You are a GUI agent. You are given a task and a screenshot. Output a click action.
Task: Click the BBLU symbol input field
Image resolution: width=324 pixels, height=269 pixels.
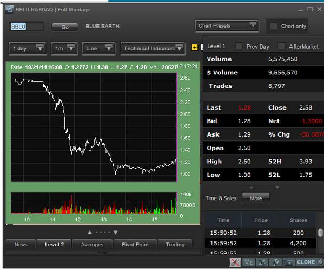click(x=27, y=27)
